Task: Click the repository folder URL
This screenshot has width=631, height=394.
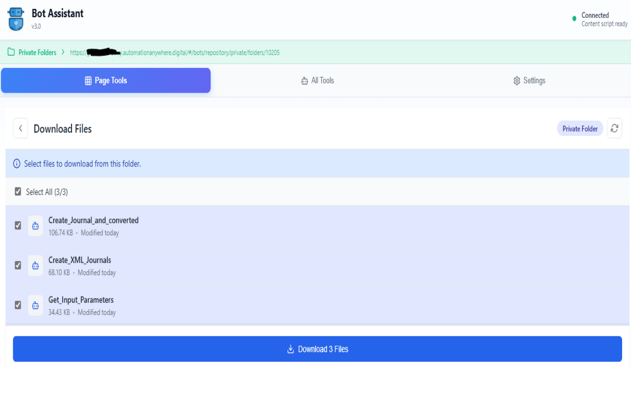Action: pyautogui.click(x=175, y=52)
